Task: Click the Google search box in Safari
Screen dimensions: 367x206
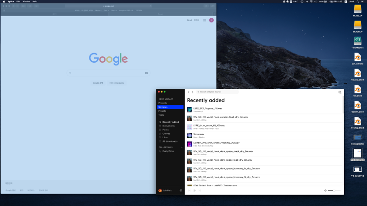Action: 108,73
